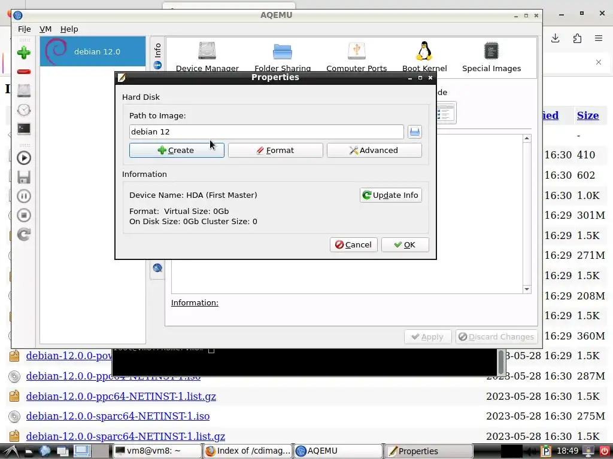Click the browse image file icon in Properties
Image resolution: width=613 pixels, height=459 pixels.
[x=415, y=131]
